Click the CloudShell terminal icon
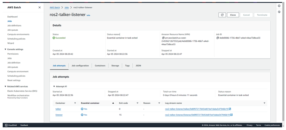This screenshot has height=130, width=286. click(6, 125)
